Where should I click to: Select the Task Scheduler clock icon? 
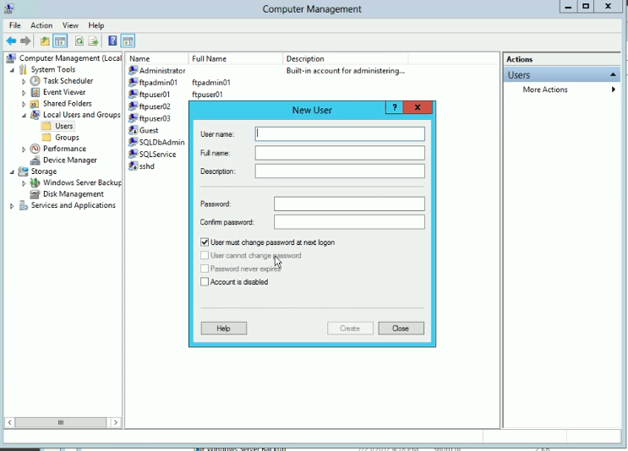click(35, 81)
